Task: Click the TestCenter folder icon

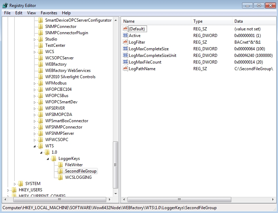Action: 41,45
